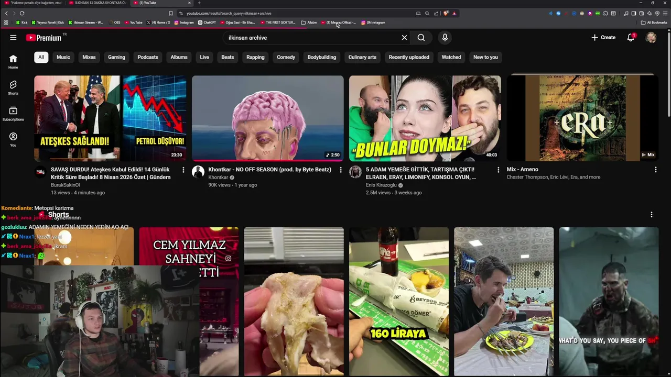Open the Brave VPN shield icon
Viewport: 671px width, 377px height.
(x=657, y=13)
